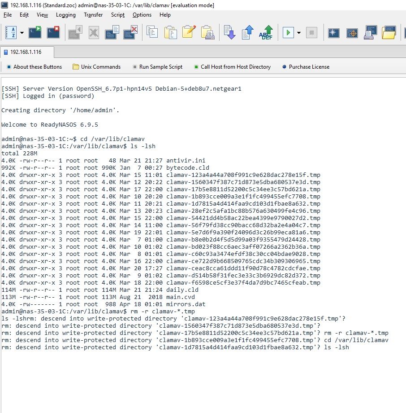
Task: Click the clamav-b8e0b2d4f5d5d99a03f9355479d24428.tmp listing entry
Action: pyautogui.click(x=243, y=239)
